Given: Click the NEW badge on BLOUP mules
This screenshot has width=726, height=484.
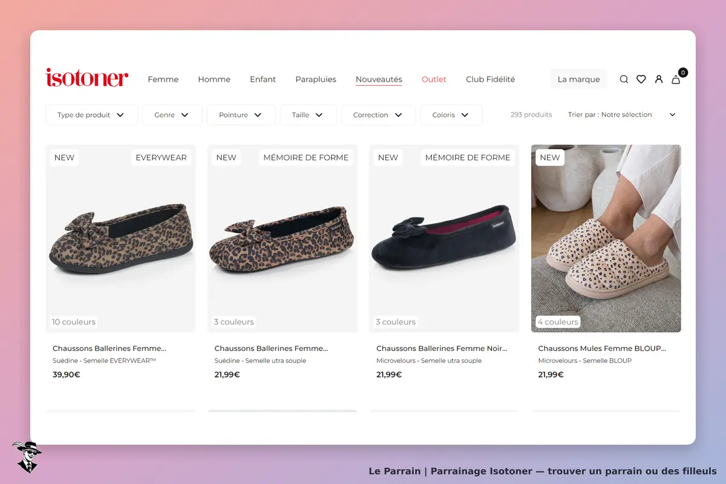Looking at the screenshot, I should click(550, 157).
